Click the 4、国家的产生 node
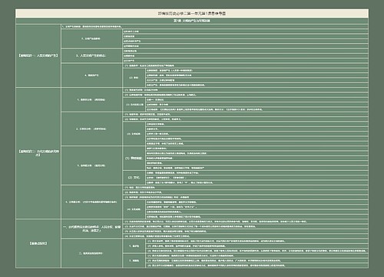 91,75
